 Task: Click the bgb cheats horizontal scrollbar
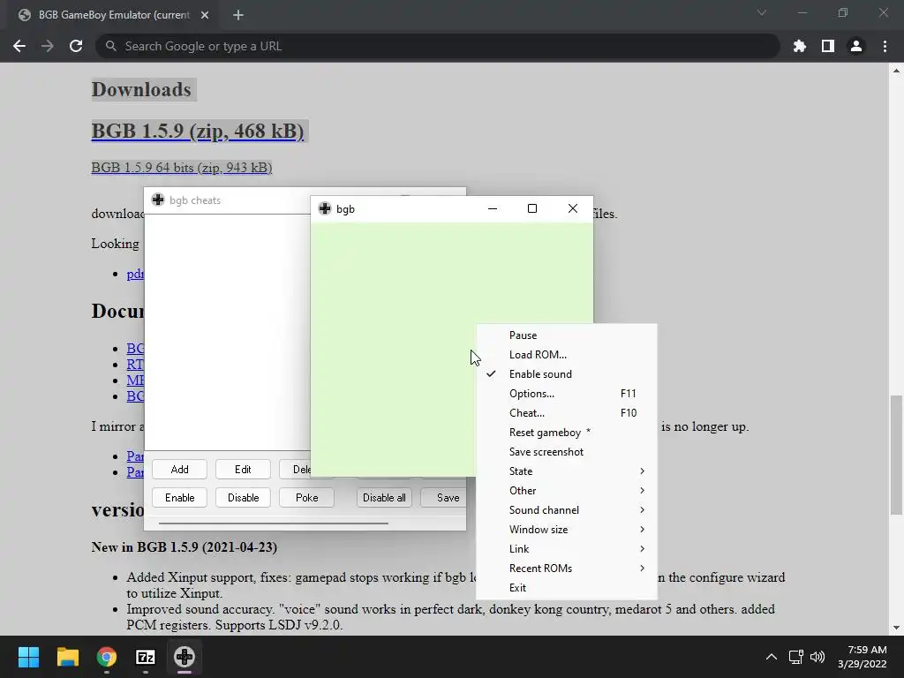click(274, 524)
